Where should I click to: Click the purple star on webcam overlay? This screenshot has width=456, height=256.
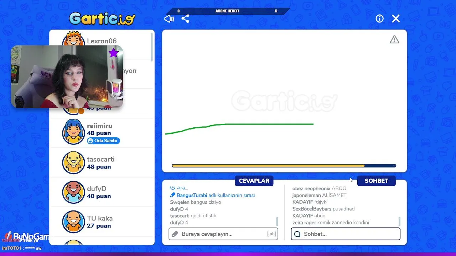(113, 53)
